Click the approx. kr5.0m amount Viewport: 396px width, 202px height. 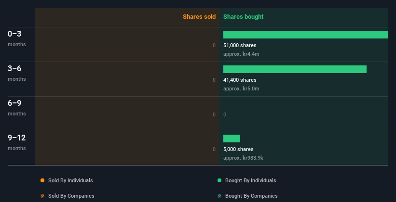[x=241, y=88]
